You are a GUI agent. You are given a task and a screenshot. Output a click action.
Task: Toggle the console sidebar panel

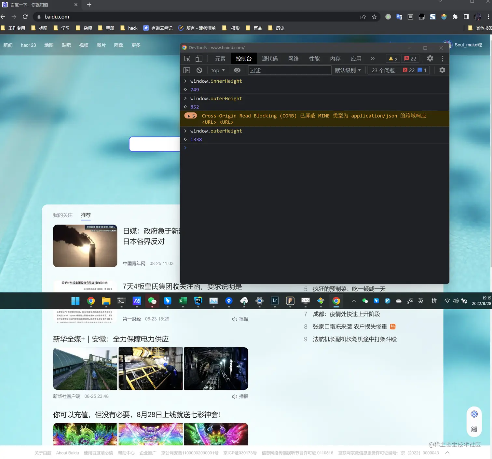[187, 70]
